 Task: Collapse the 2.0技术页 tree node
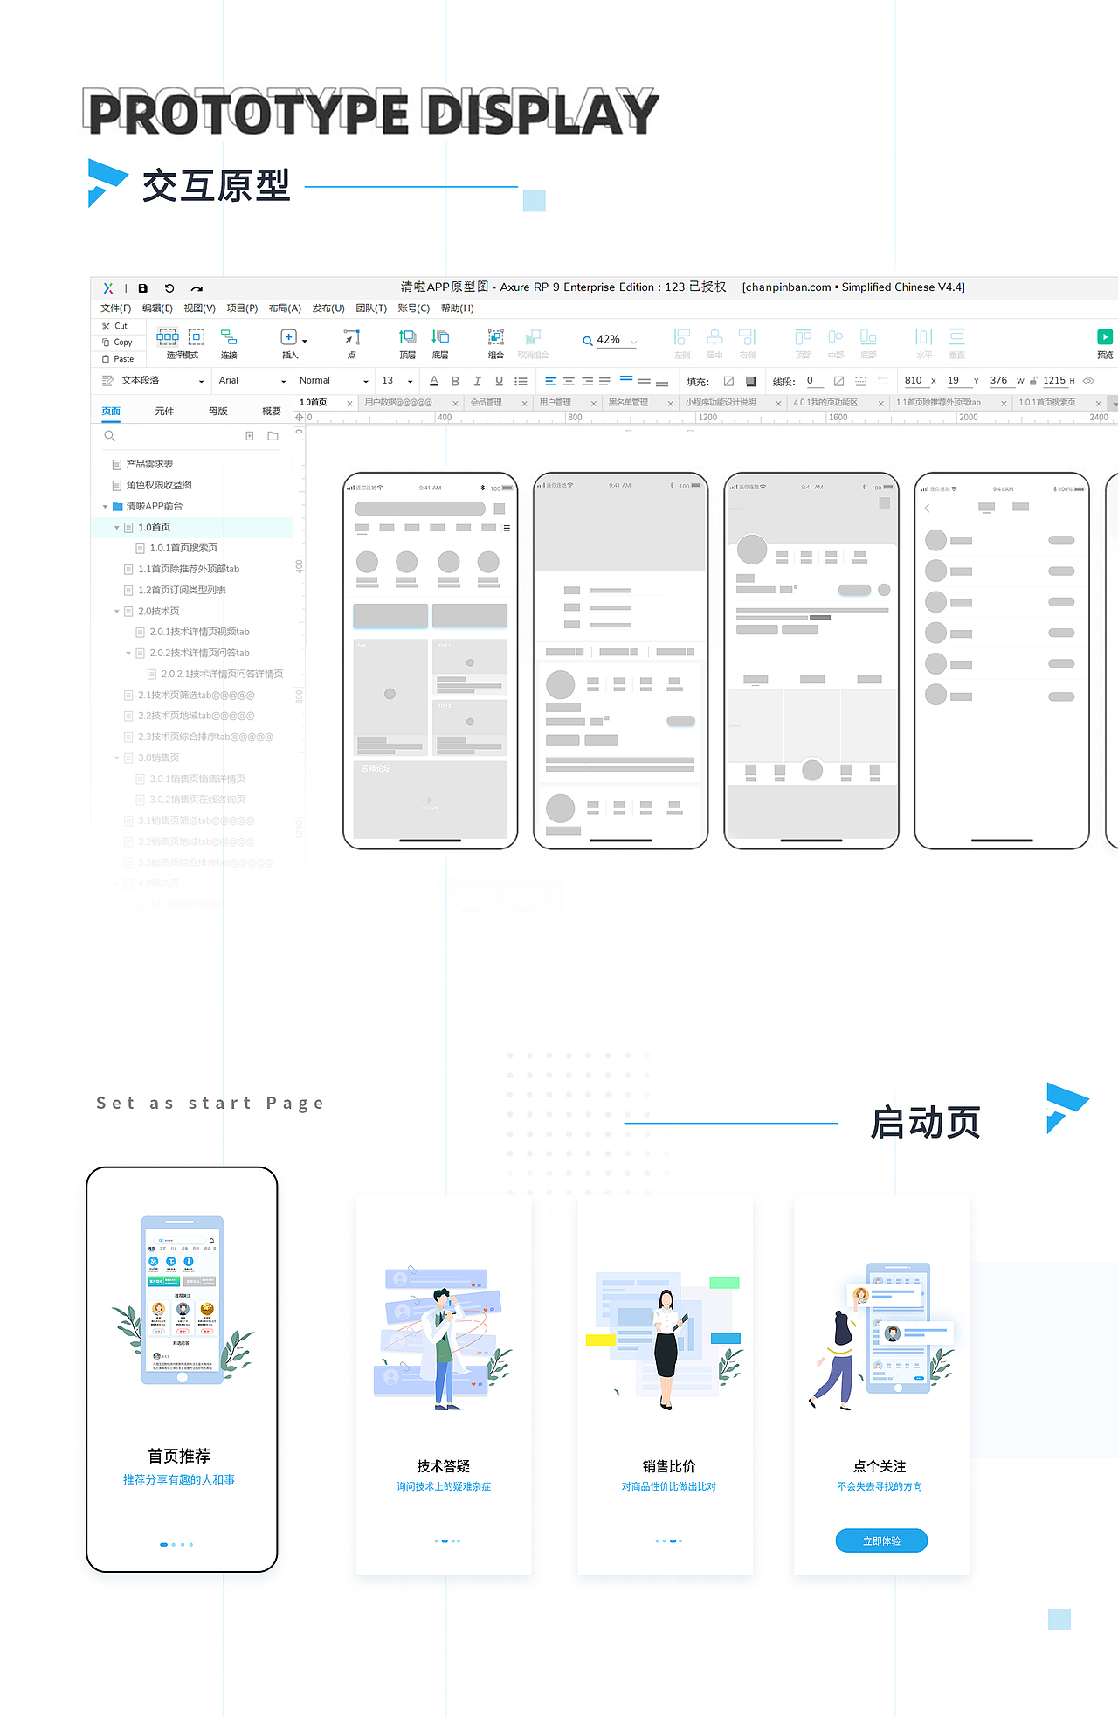pyautogui.click(x=117, y=612)
